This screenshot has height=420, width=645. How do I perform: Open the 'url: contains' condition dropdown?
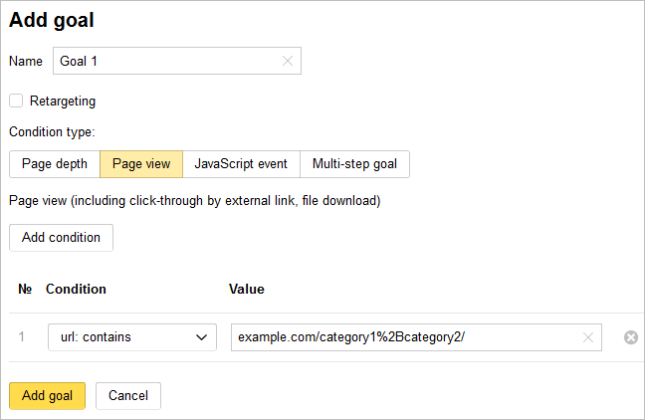pos(131,337)
